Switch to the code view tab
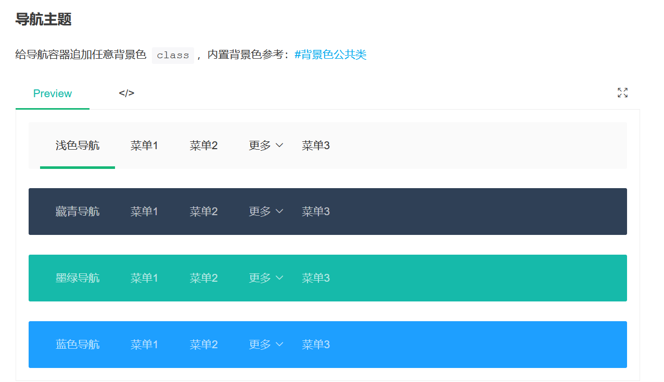The image size is (664, 382). pos(126,94)
